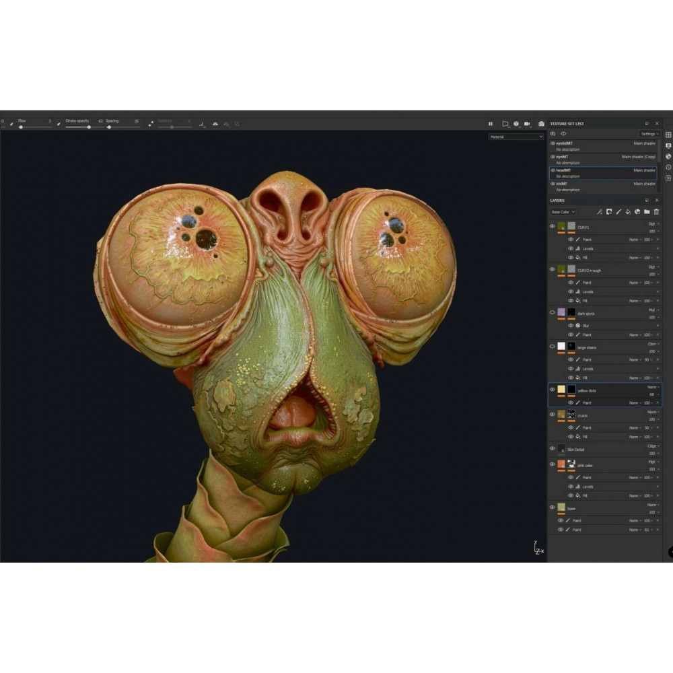Adjust the Stroke opacity slider
Screen dimensions: 673x673
pyautogui.click(x=89, y=127)
